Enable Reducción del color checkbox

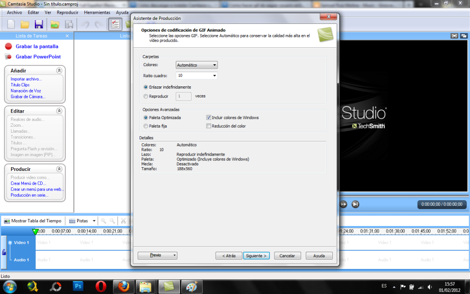209,126
